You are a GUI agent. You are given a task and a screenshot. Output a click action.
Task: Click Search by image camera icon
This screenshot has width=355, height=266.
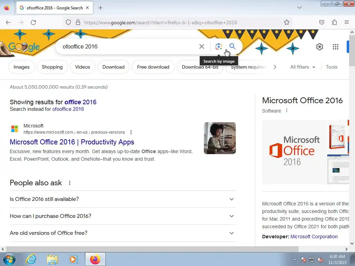point(218,46)
